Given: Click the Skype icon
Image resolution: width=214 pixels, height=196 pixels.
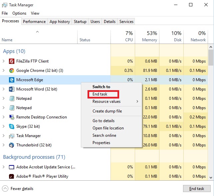Looking at the screenshot, I should (12, 126).
